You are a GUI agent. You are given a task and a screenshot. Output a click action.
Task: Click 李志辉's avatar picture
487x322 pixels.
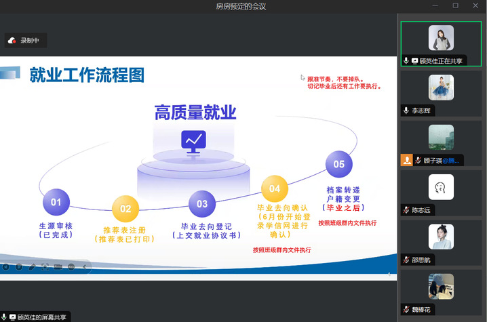(x=441, y=87)
